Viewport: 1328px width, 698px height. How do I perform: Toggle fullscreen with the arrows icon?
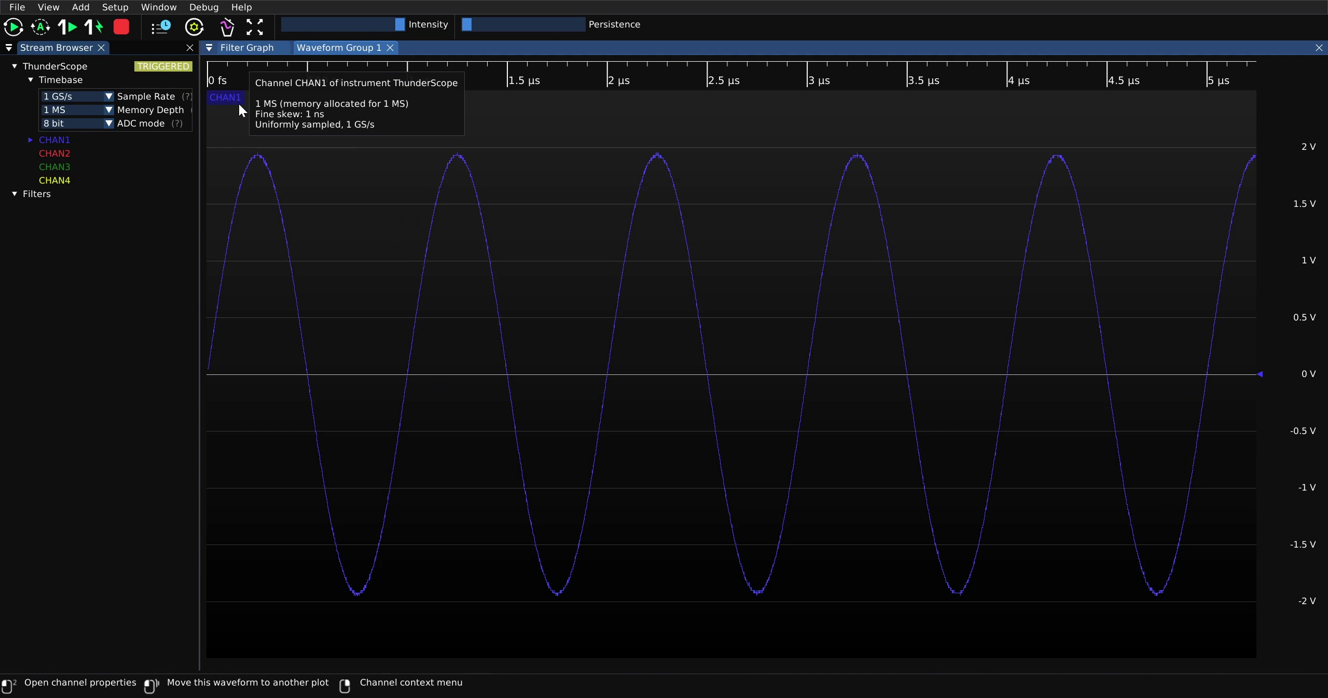255,27
